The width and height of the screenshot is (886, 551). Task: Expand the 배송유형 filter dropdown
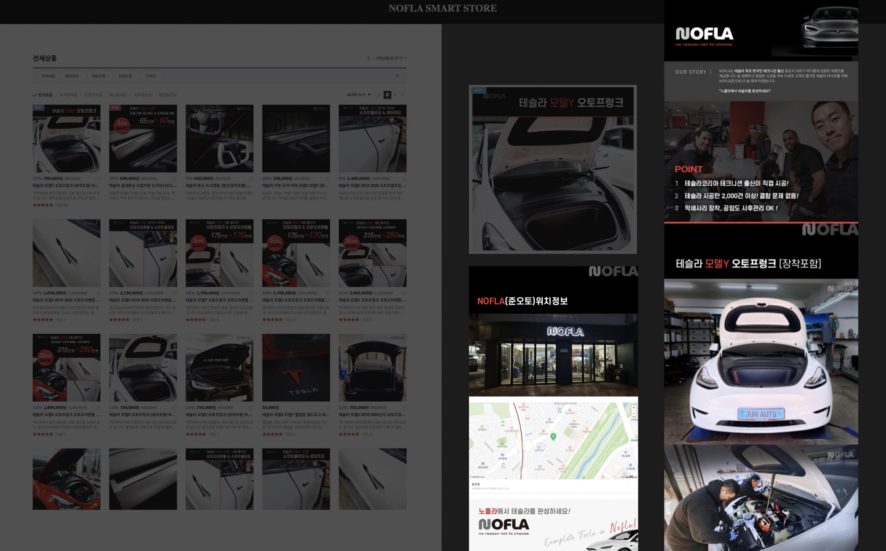pyautogui.click(x=100, y=76)
